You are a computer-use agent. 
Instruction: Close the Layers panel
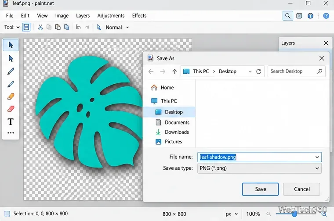coord(326,43)
